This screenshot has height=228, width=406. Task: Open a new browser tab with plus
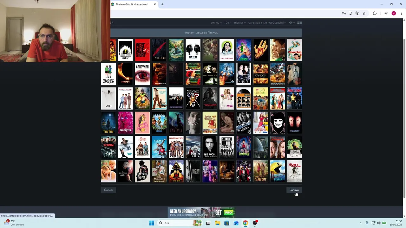[x=162, y=4]
